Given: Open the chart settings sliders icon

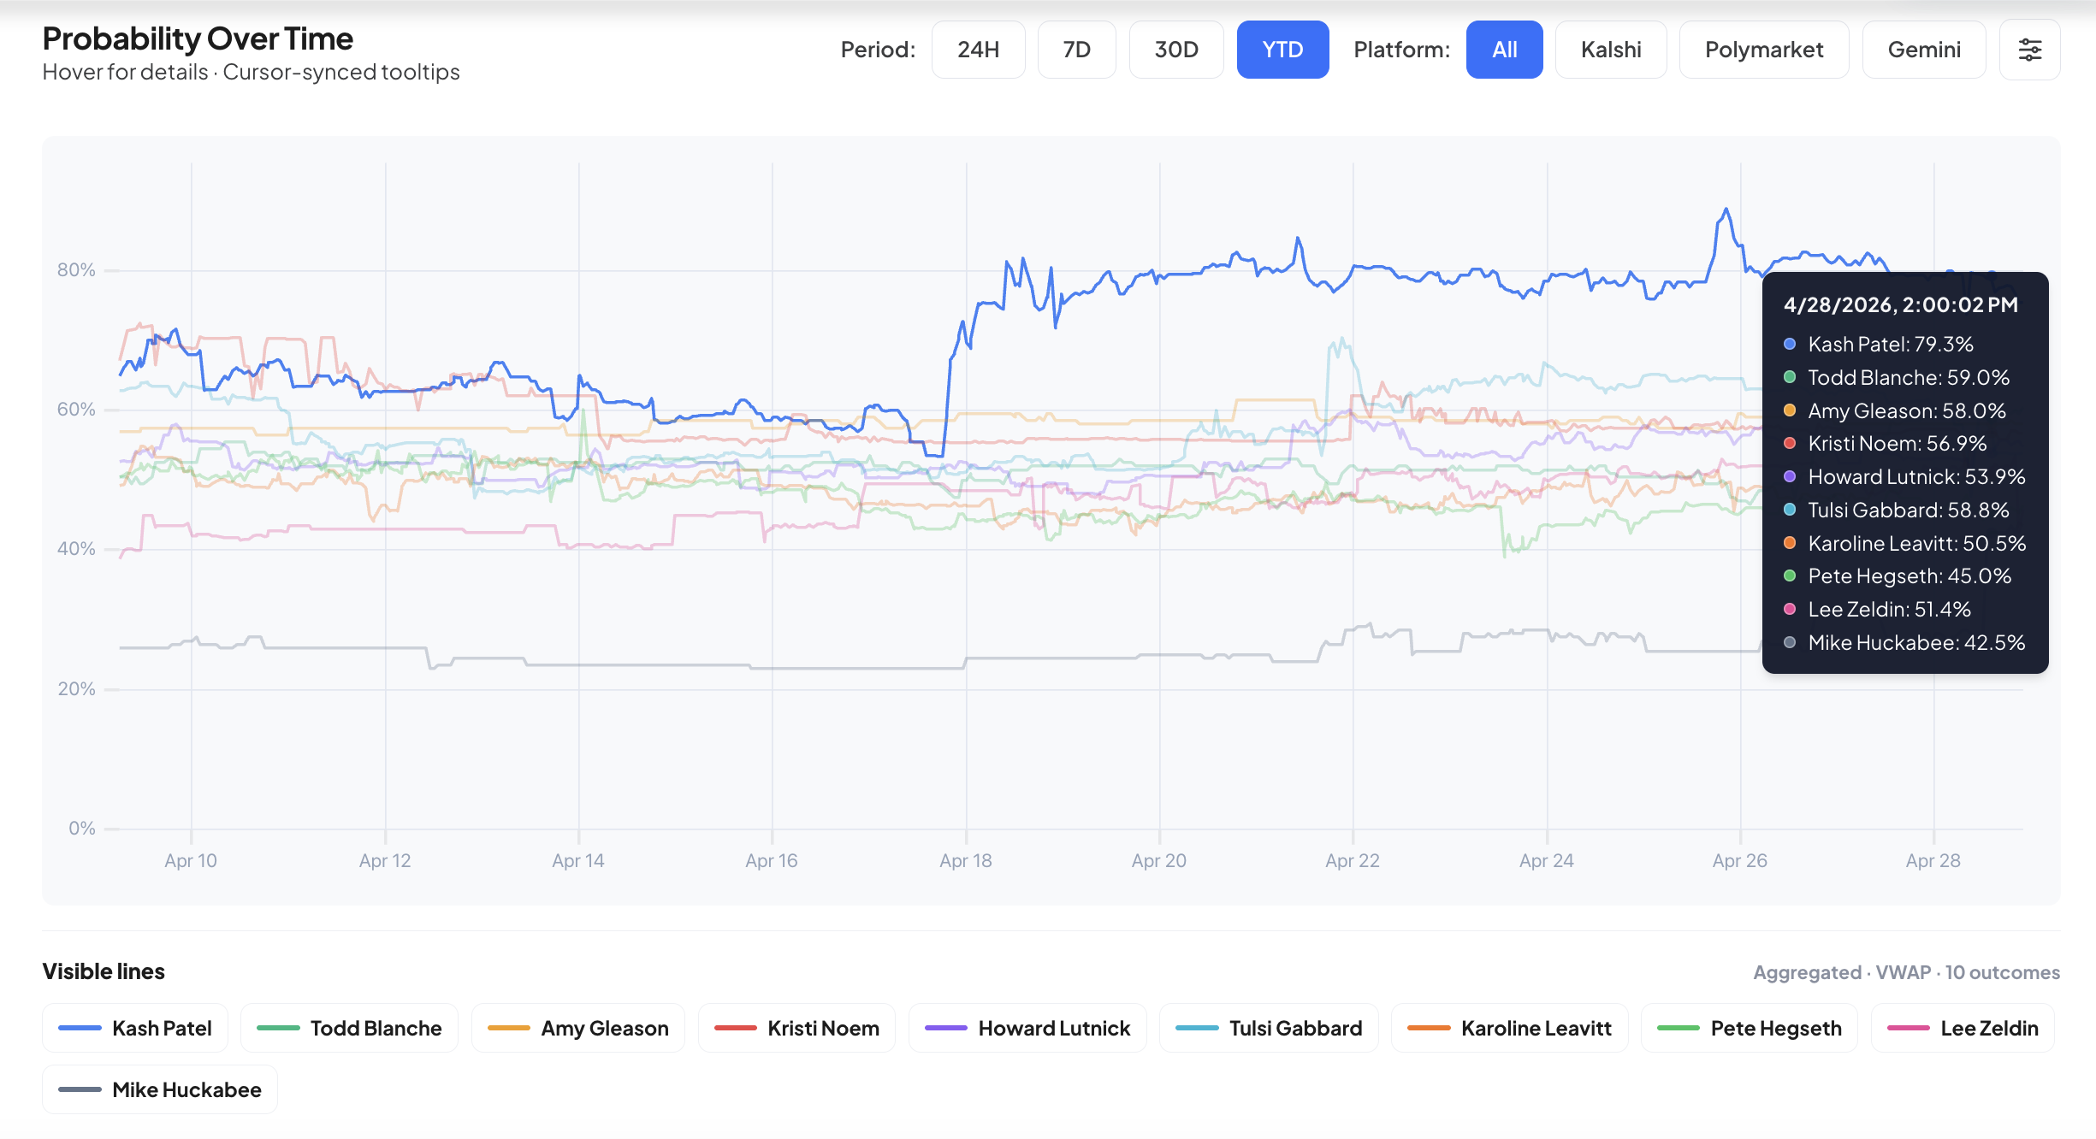Looking at the screenshot, I should (2029, 50).
